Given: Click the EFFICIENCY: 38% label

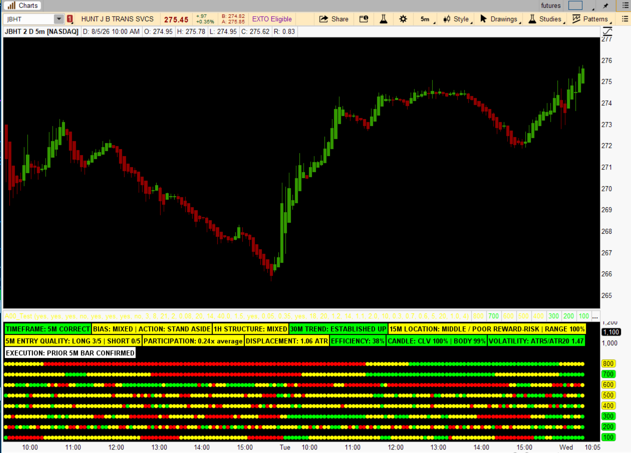Looking at the screenshot, I should [358, 341].
